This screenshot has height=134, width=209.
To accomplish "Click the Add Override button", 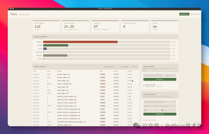I will 160,114.
